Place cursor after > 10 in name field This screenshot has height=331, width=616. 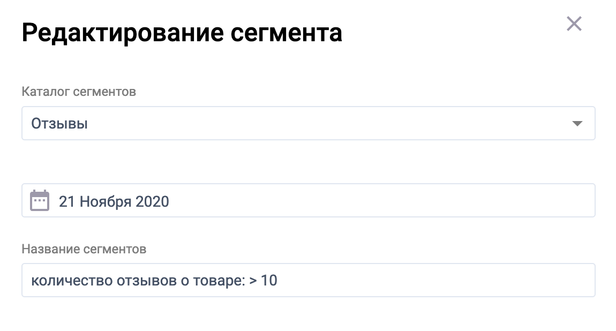(279, 281)
